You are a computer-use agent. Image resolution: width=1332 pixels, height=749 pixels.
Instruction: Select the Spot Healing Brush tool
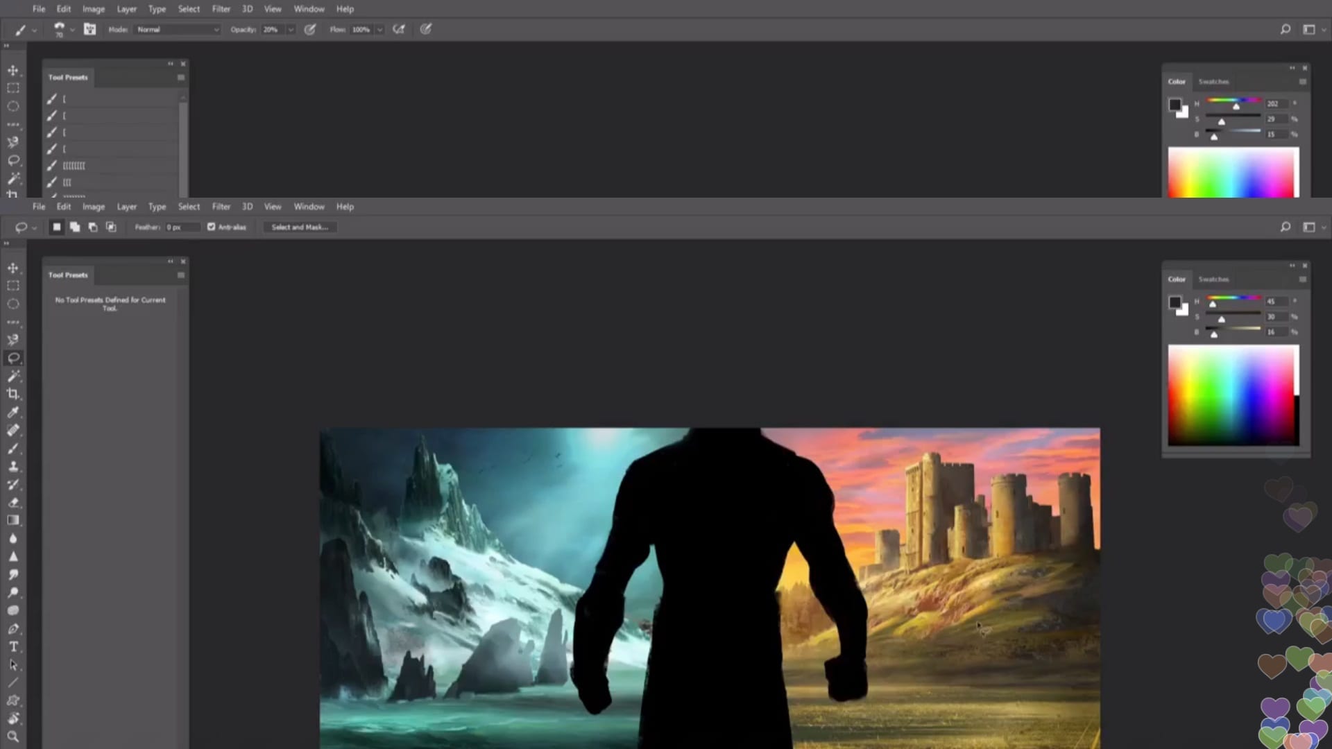pos(13,430)
